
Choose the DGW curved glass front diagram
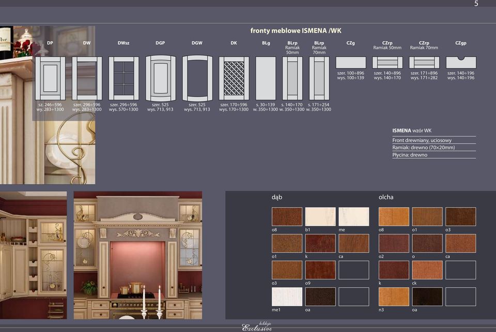197,78
